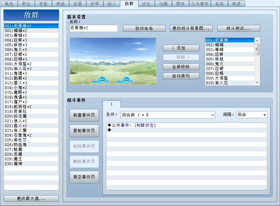This screenshot has height=206, width=280.
Task: Click the 自动命名 button
Action: click(144, 28)
